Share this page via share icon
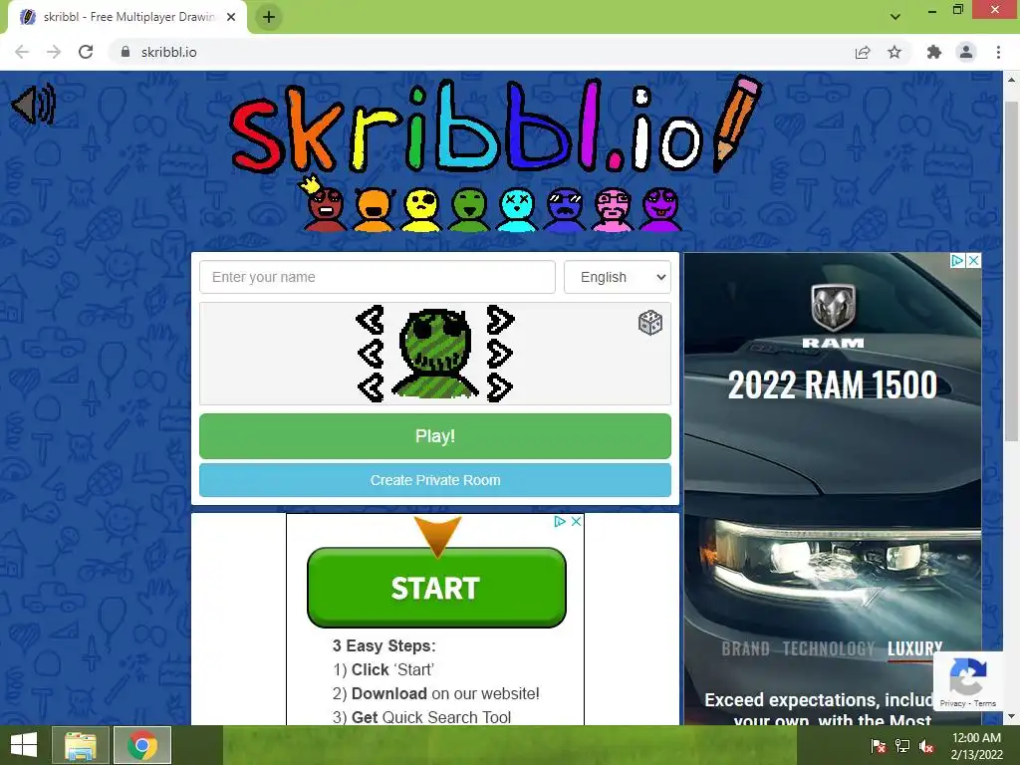Screen dimensions: 1020x765 [x=863, y=52]
